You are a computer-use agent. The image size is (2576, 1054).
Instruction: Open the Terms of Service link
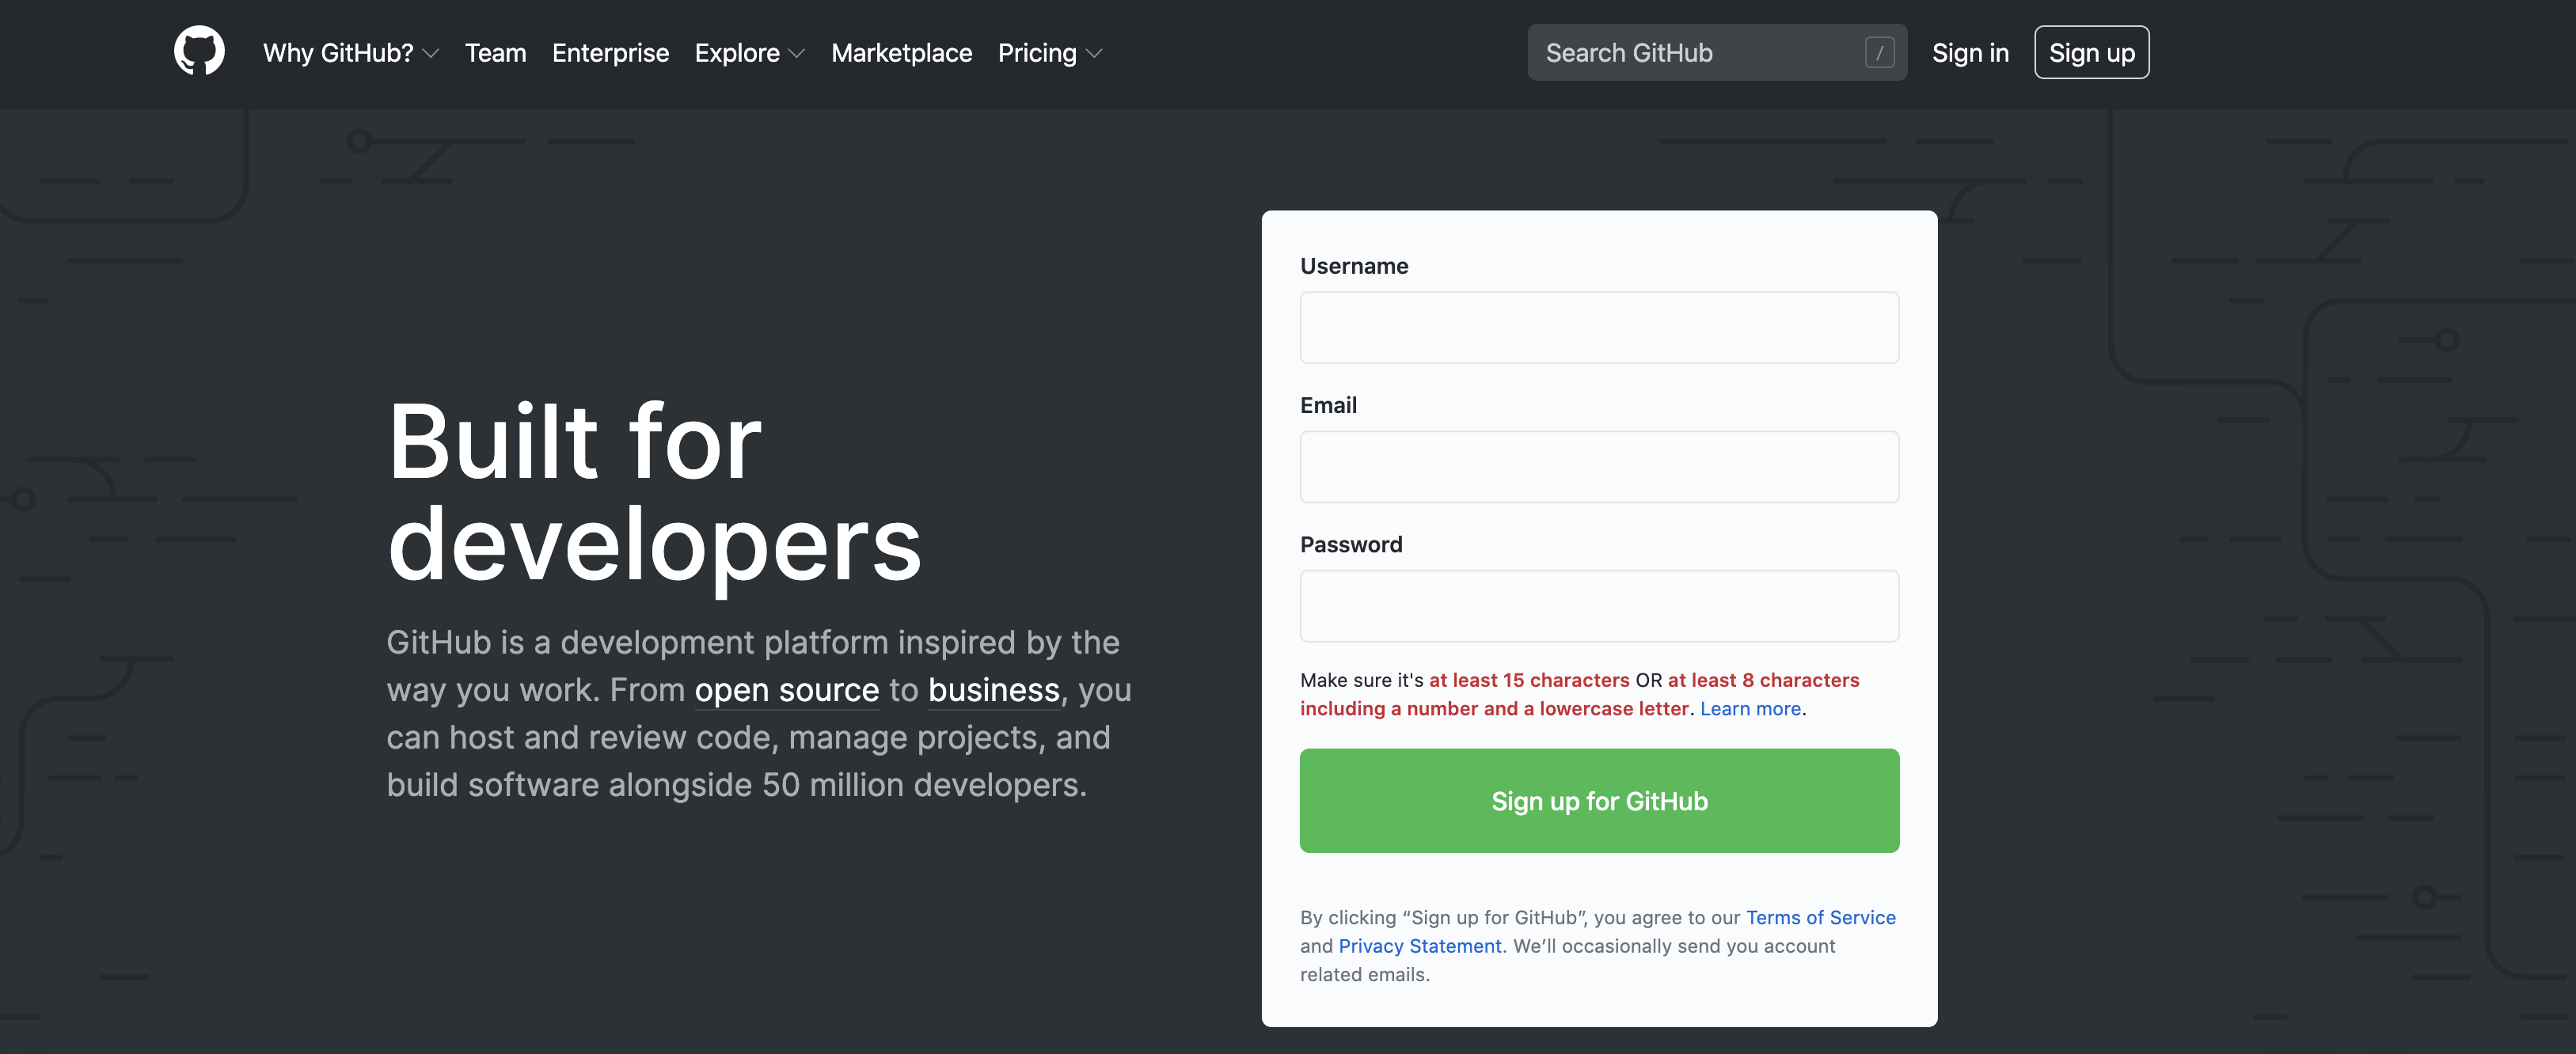(1820, 918)
